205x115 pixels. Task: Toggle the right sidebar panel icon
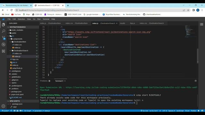click(x=201, y=24)
